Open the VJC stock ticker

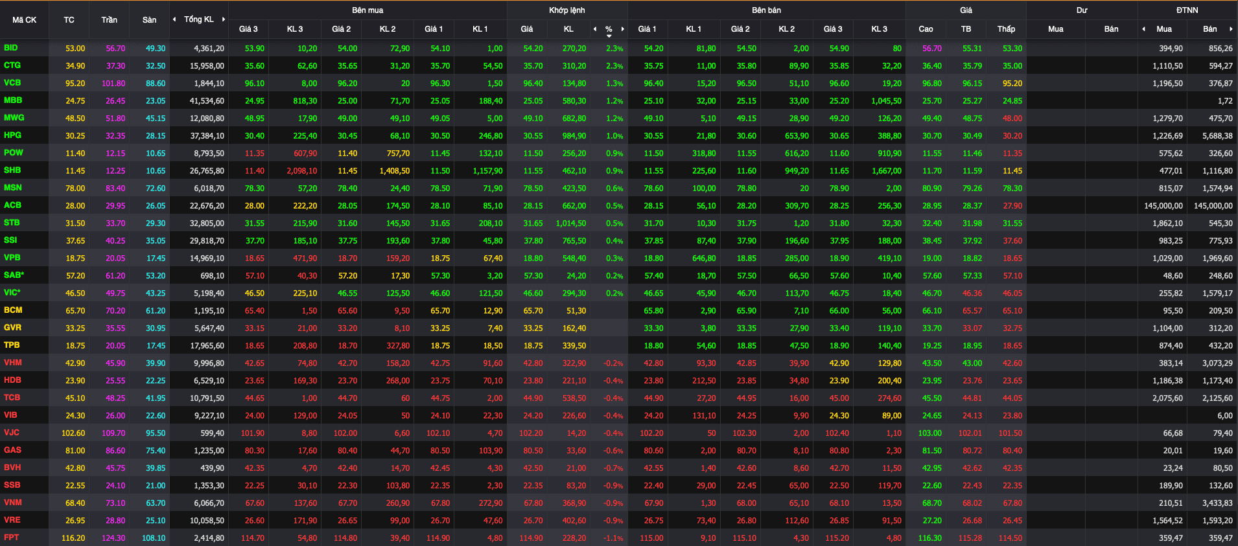click(12, 433)
